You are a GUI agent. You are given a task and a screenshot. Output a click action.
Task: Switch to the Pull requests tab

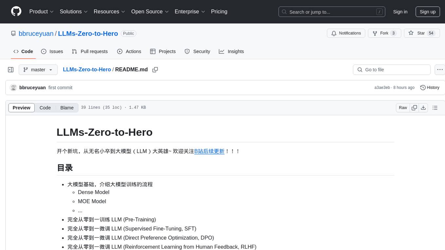point(90,51)
